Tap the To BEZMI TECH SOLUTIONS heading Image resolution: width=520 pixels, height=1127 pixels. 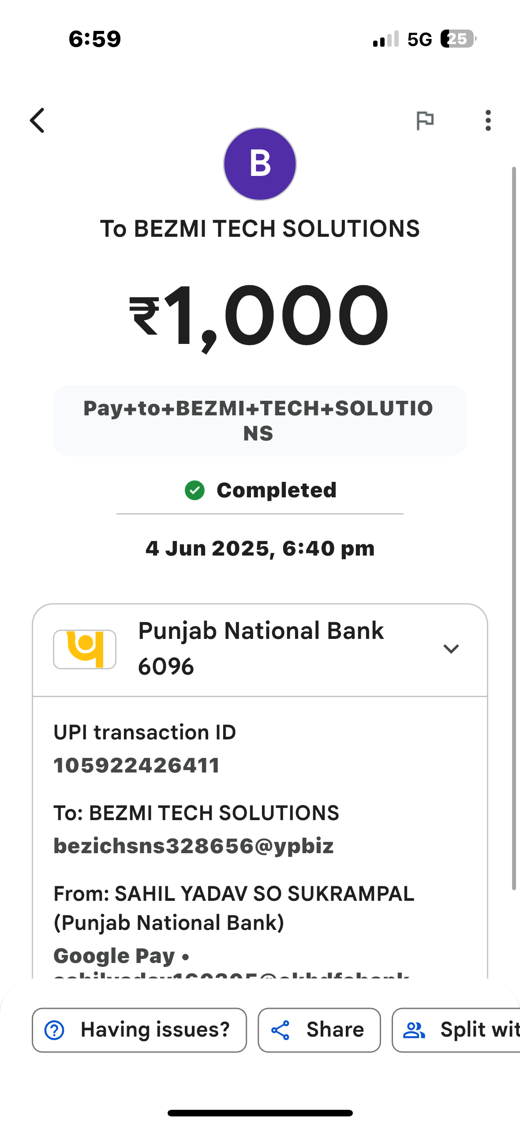[x=260, y=229]
